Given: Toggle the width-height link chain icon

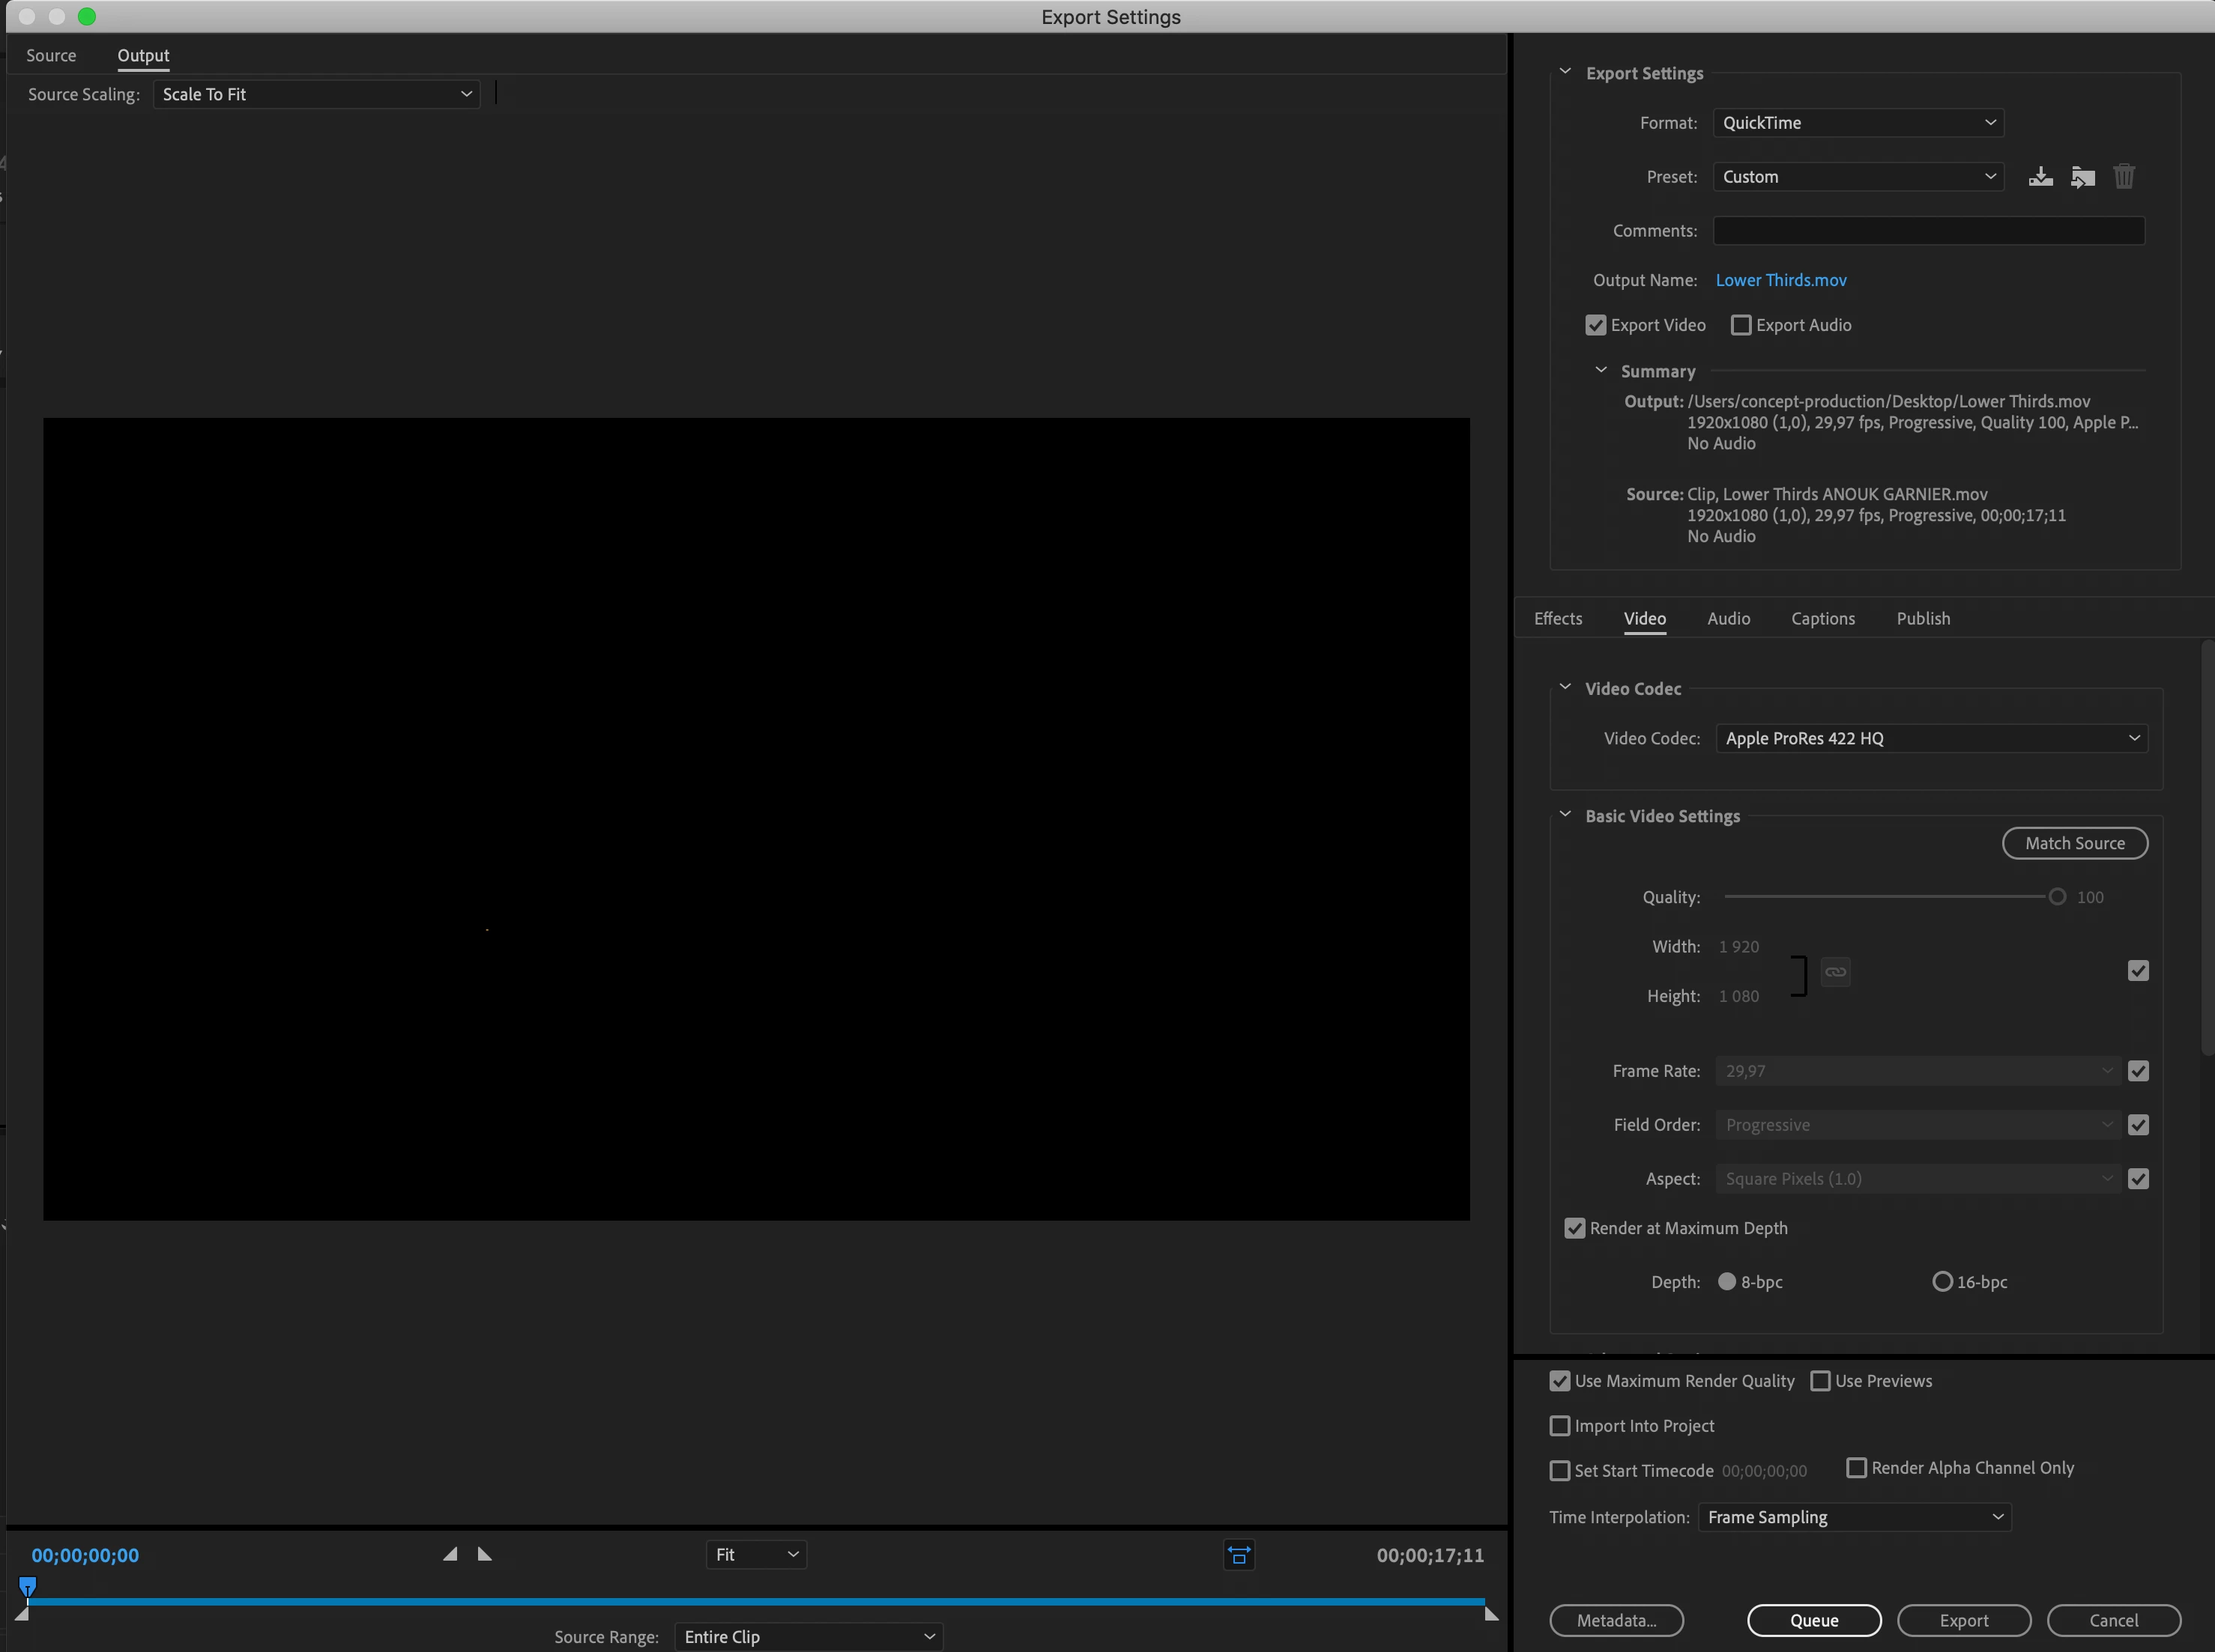Looking at the screenshot, I should pos(1835,972).
